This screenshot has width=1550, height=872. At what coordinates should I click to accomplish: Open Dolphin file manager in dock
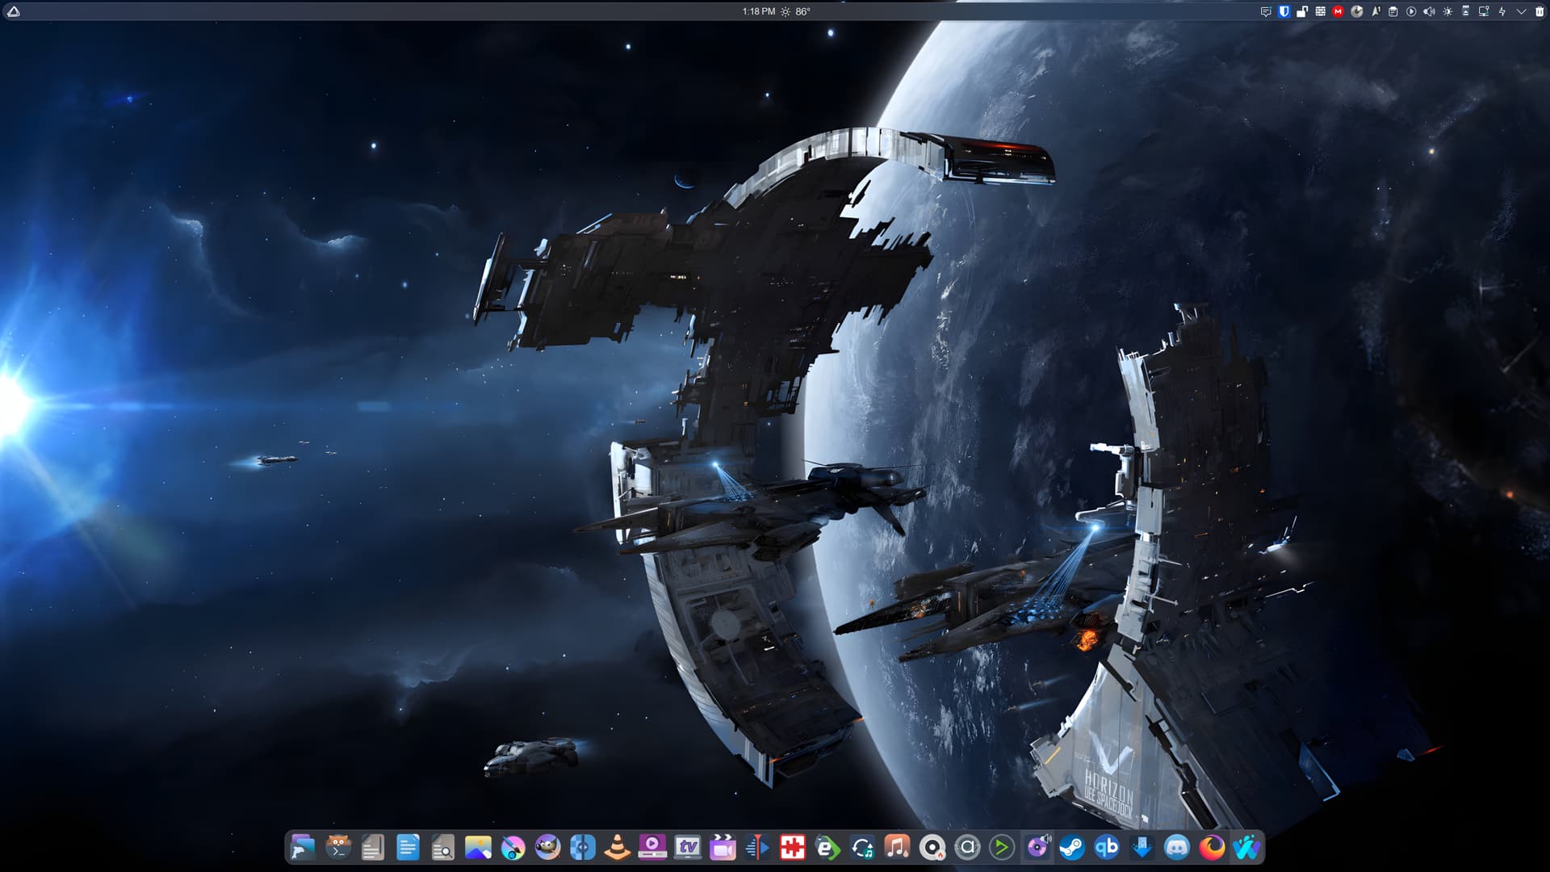[x=302, y=847]
